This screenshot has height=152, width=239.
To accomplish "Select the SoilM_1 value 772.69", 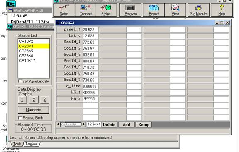I will tap(90, 42).
